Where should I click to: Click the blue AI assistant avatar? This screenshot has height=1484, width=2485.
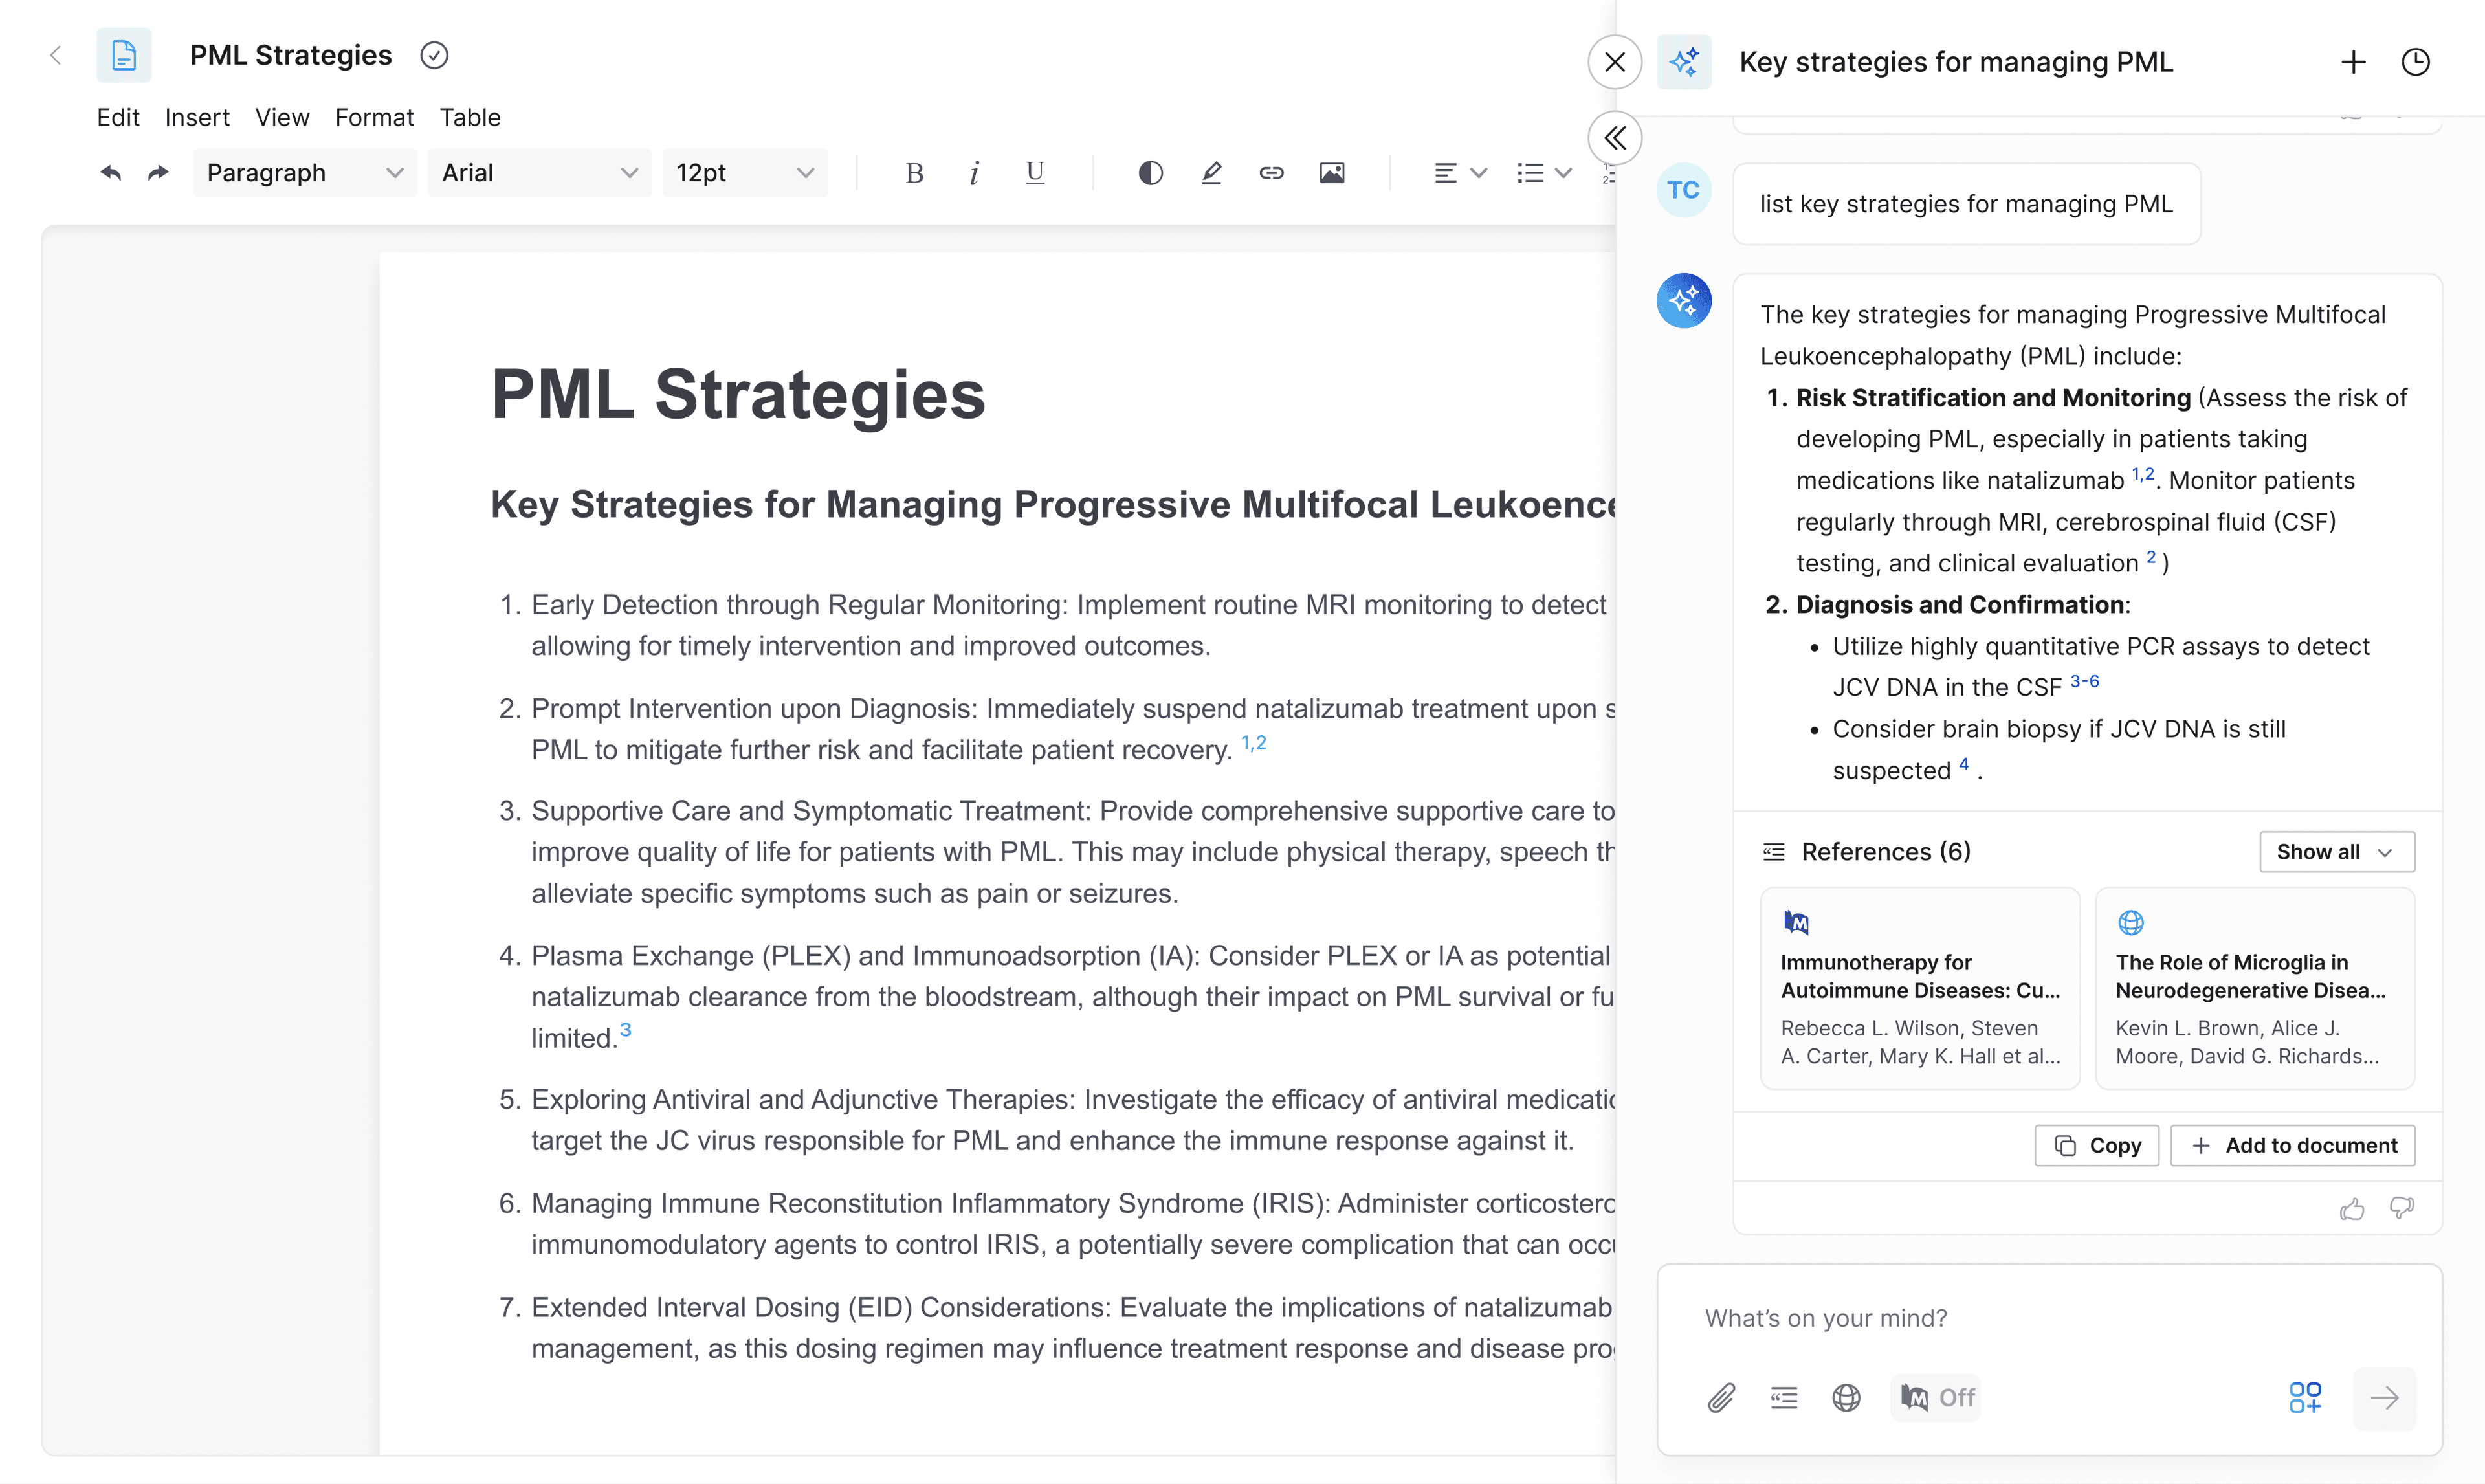(x=1683, y=300)
